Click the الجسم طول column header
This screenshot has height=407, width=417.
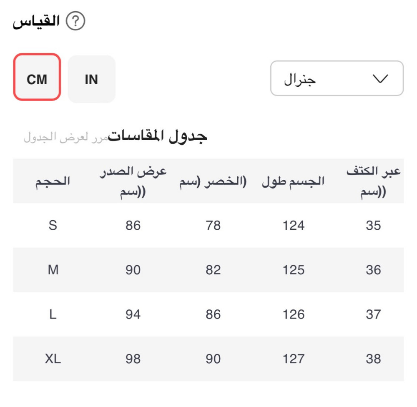click(x=293, y=182)
